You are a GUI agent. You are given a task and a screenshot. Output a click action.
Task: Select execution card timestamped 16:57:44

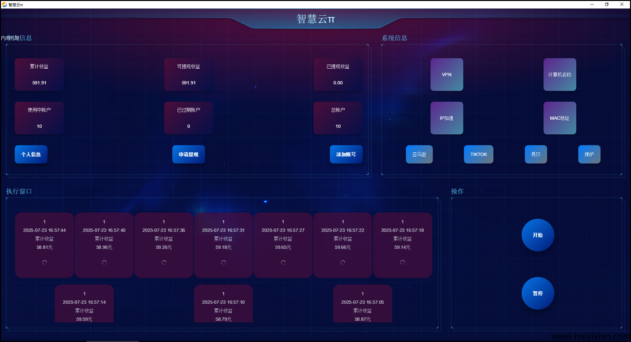[x=45, y=245]
